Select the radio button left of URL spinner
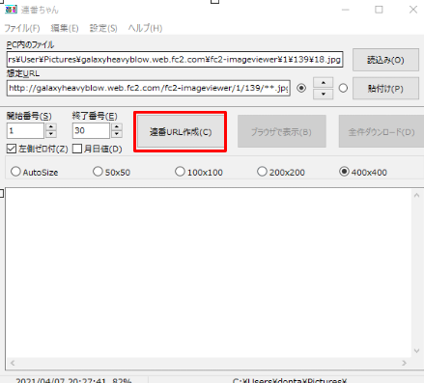 (x=301, y=88)
